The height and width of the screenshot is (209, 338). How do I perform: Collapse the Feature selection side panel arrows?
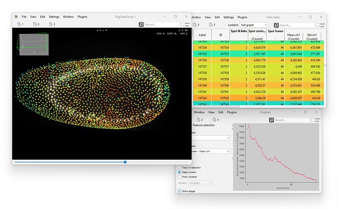point(232,127)
